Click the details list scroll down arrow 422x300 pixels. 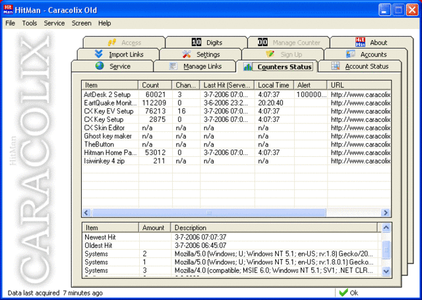pyautogui.click(x=386, y=271)
